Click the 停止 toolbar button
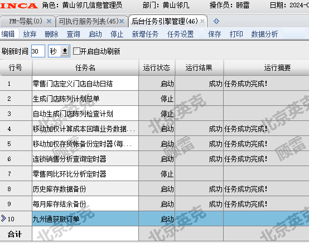The height and width of the screenshot is (243, 309). (x=117, y=34)
